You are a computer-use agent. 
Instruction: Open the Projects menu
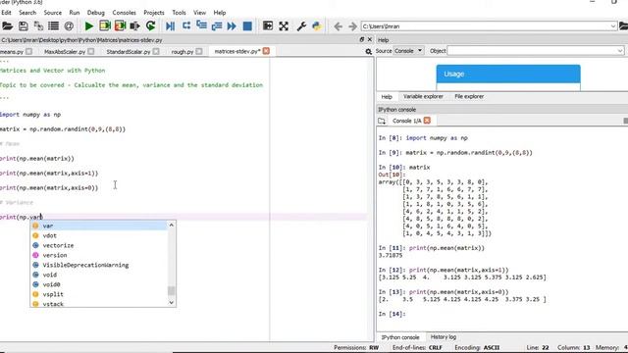[x=154, y=13]
